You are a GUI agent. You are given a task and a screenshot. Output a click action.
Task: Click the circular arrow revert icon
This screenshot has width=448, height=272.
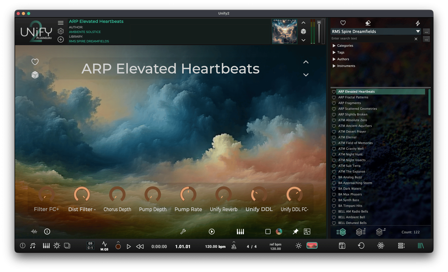361,246
